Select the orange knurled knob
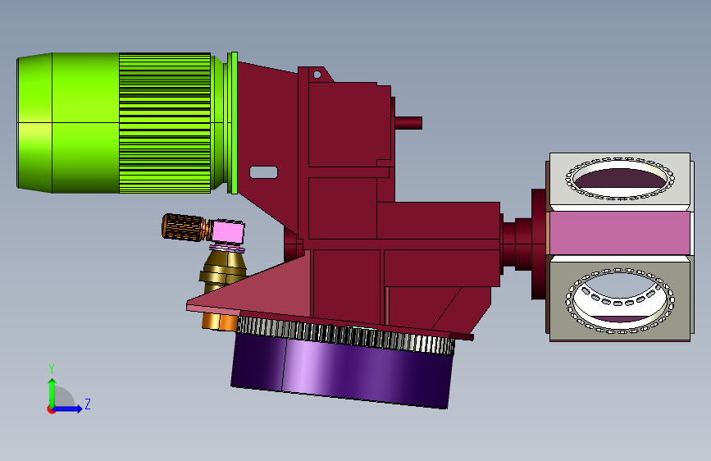Viewport: 711px width, 461px height. point(184,227)
